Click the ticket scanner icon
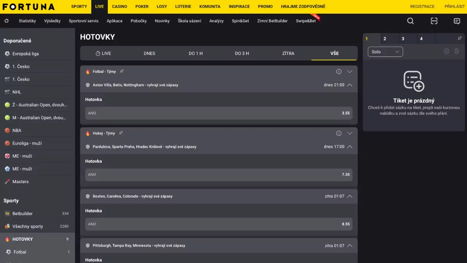Image resolution: width=467 pixels, height=263 pixels. [x=434, y=21]
